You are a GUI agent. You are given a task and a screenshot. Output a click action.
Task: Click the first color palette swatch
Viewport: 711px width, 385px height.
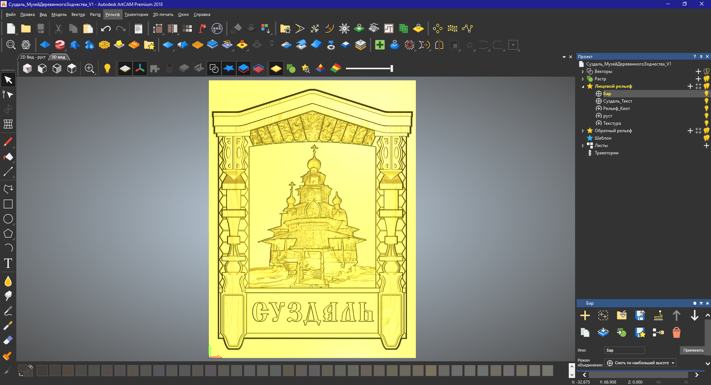(42, 371)
